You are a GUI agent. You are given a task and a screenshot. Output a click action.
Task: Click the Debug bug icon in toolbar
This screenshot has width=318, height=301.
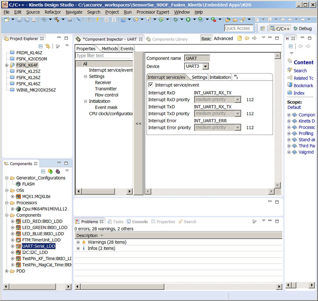(x=175, y=20)
